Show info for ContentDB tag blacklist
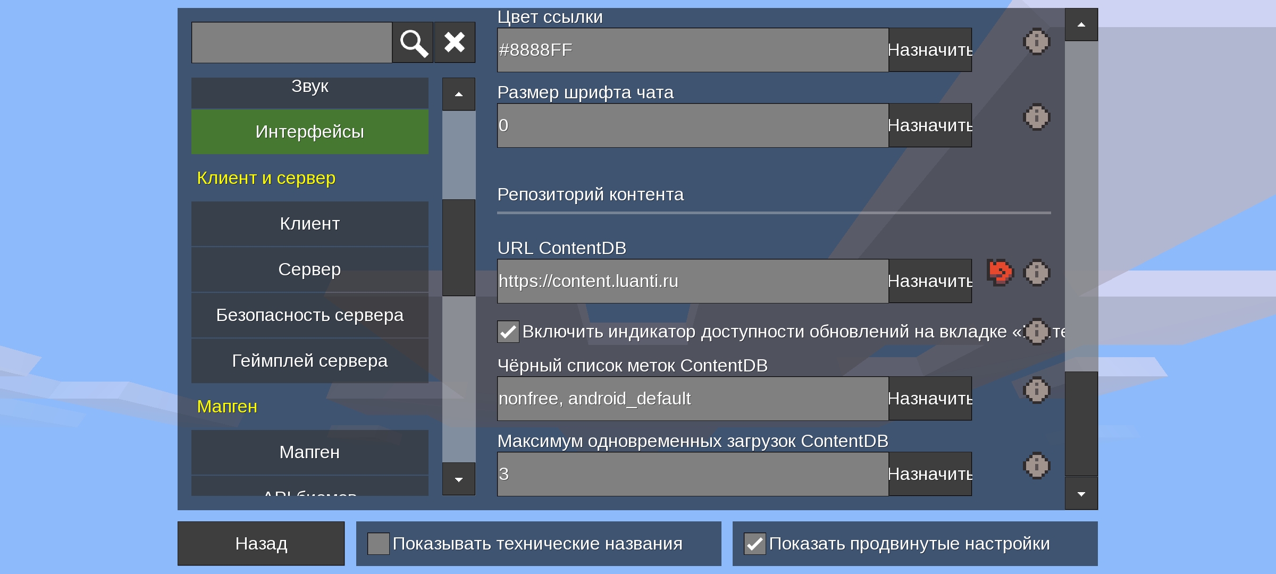The image size is (1276, 574). pos(1036,390)
